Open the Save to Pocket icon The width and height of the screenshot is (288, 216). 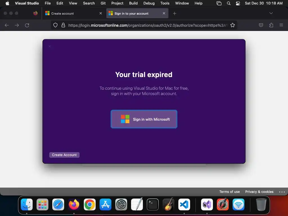[261, 25]
